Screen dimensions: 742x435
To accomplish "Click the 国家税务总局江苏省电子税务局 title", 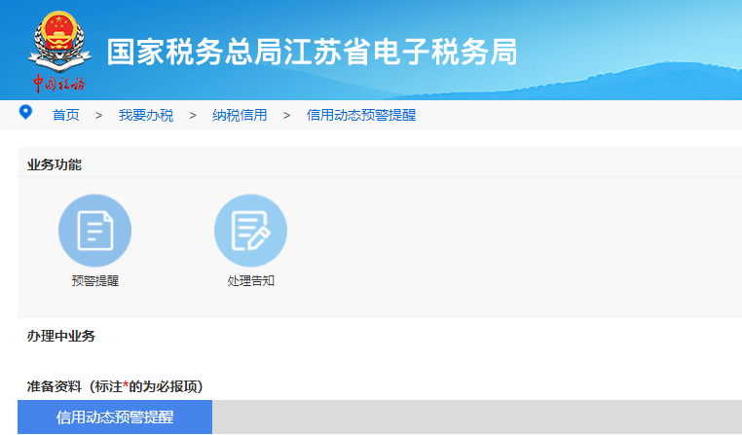I will (x=312, y=52).
